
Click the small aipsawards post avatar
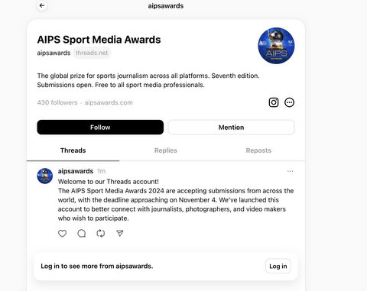[45, 176]
